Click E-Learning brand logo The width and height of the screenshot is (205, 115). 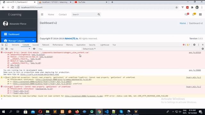click(15, 14)
